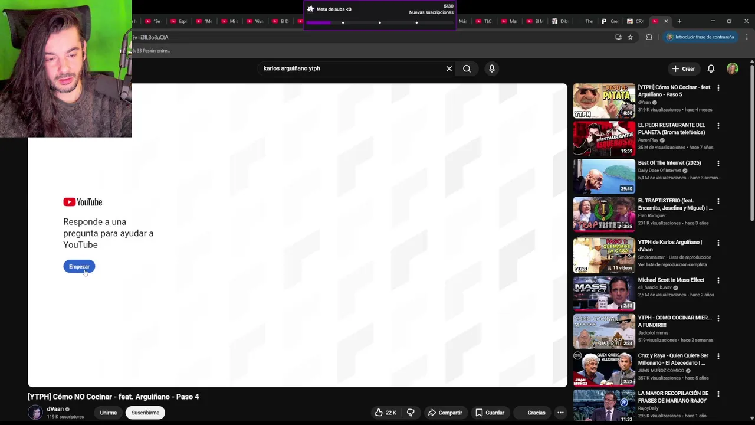
Task: Bookmark page with star icon
Action: click(631, 37)
